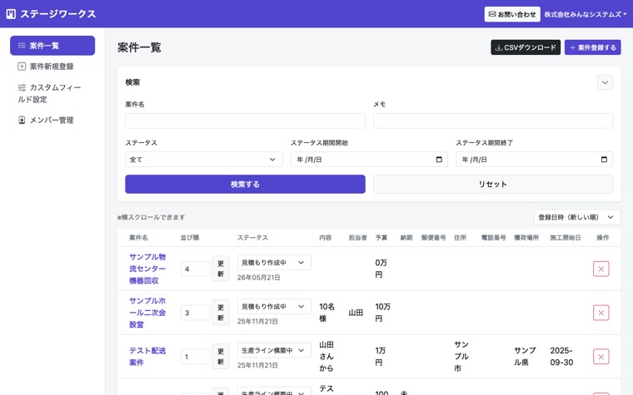Viewport: 633px width, 395px height.
Task: Delete the サンプル物流センター機器回収 row
Action: [601, 269]
